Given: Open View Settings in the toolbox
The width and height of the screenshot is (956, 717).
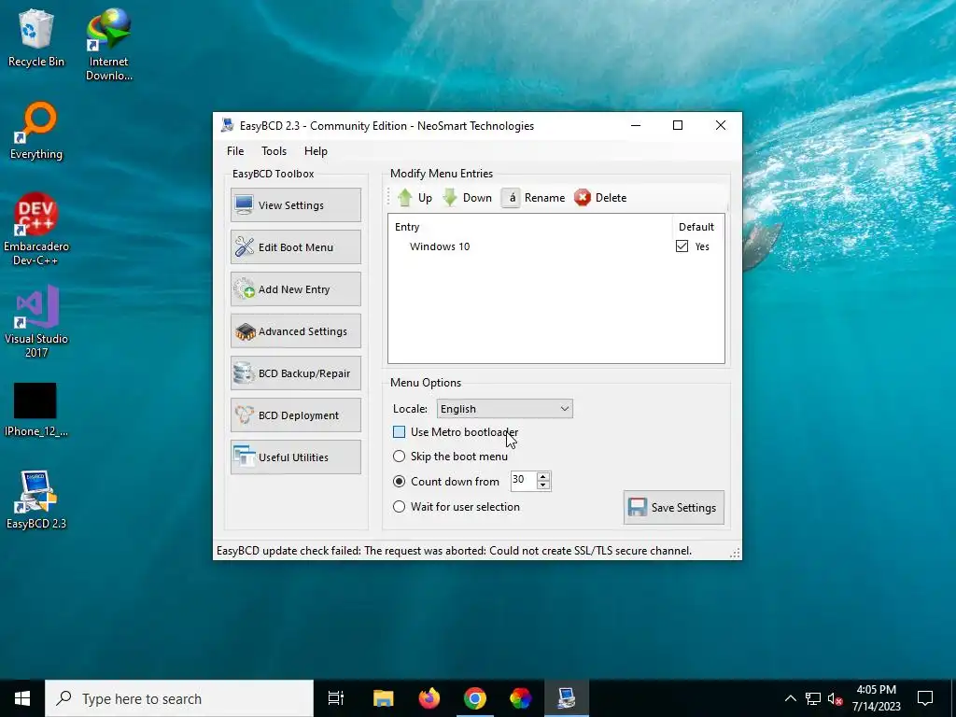Looking at the screenshot, I should 296,204.
